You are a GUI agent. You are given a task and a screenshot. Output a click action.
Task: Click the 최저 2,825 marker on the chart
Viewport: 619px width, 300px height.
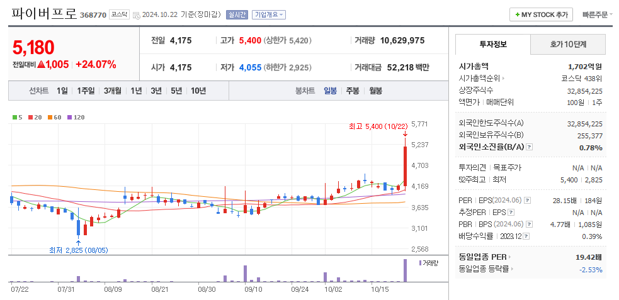point(79,250)
